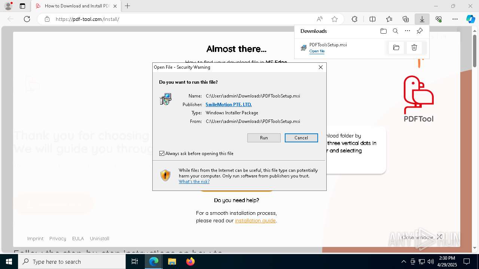Open File Explorer from taskbar
Screen dimensions: 479x269
coord(172,262)
